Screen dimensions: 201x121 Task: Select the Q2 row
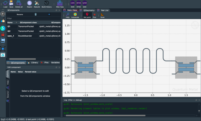[x=33, y=31]
